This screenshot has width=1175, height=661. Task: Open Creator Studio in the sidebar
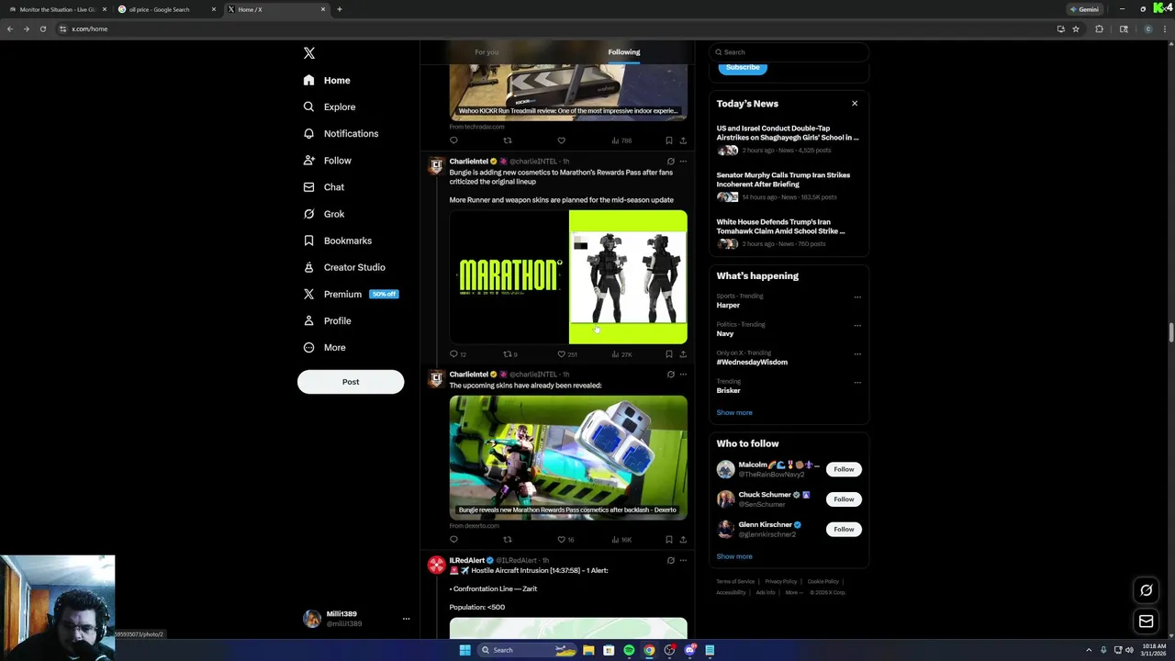pyautogui.click(x=344, y=267)
